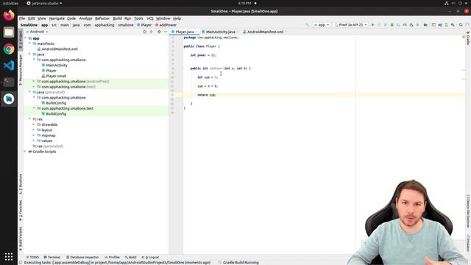Screen dimensions: 471x265
Task: Open the TODO tool window
Action: pyautogui.click(x=32, y=257)
